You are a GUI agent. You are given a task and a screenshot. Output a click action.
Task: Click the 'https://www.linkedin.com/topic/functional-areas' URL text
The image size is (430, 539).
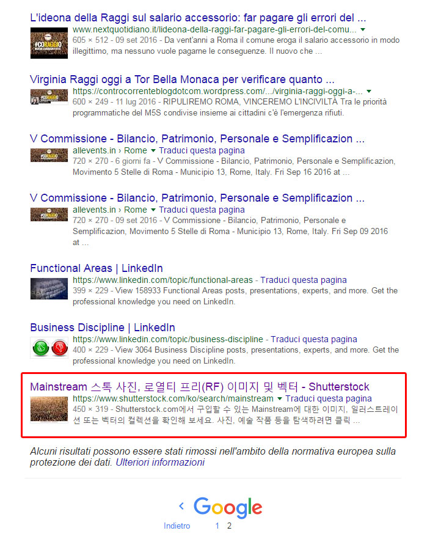163,280
